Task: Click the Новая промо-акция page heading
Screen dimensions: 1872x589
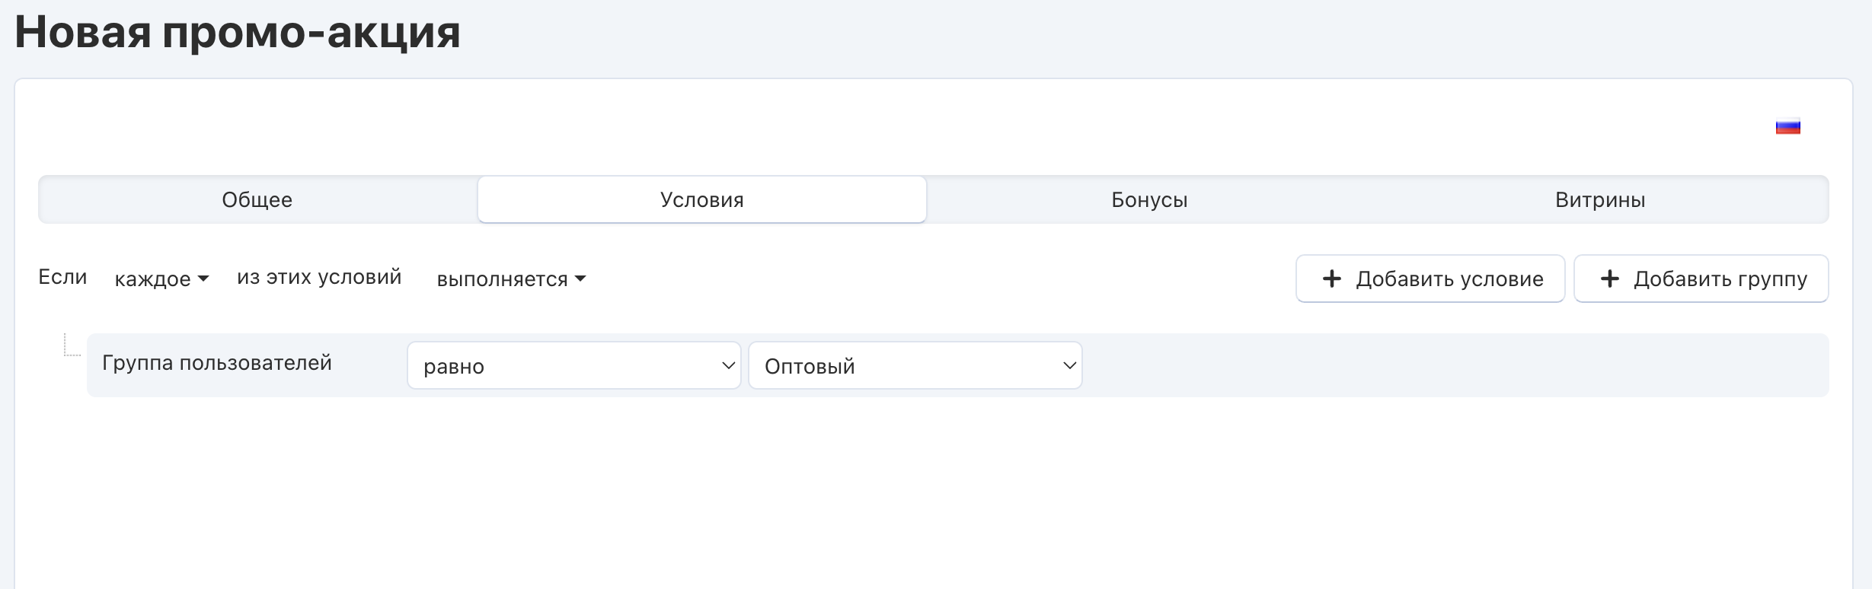Action: (238, 33)
